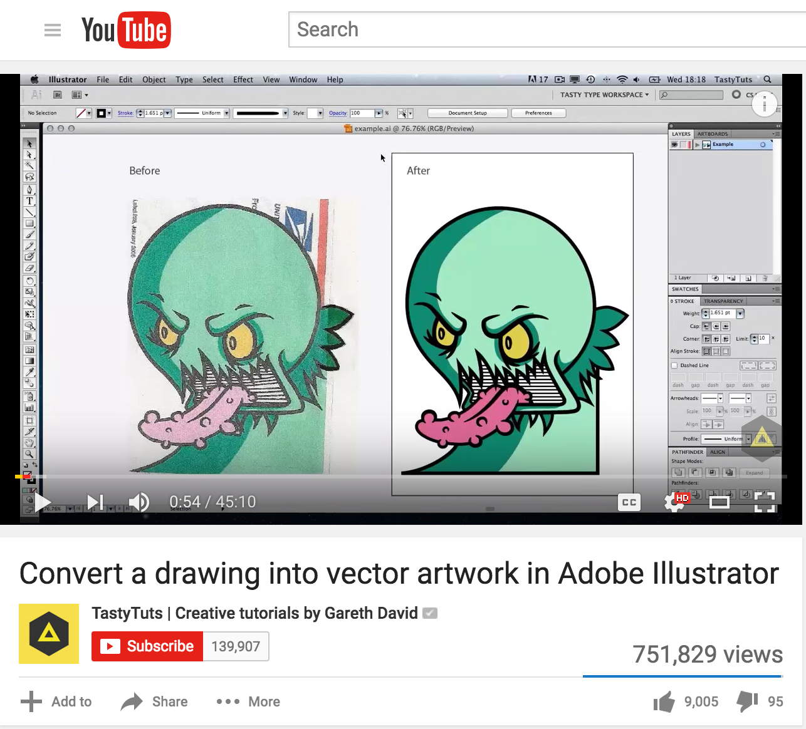Select the Free Transform tool
Viewport: 806px width, 729px height.
click(29, 314)
